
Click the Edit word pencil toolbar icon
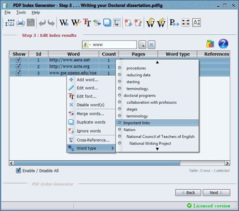(76, 23)
